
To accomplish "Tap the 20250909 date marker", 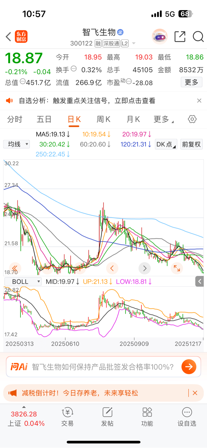I will click(134, 344).
